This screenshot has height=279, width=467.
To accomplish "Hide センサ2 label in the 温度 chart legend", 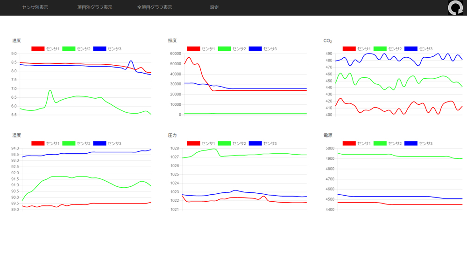I will point(84,49).
